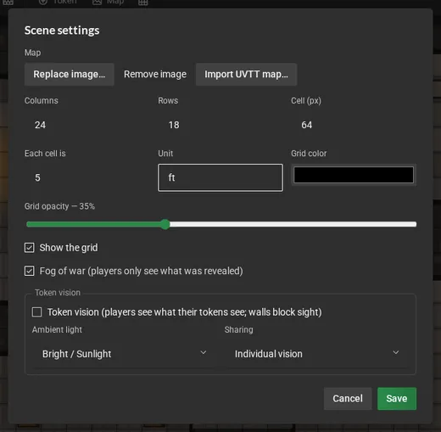Click the Grid opacity slider handle
The width and height of the screenshot is (441, 432).
[165, 224]
